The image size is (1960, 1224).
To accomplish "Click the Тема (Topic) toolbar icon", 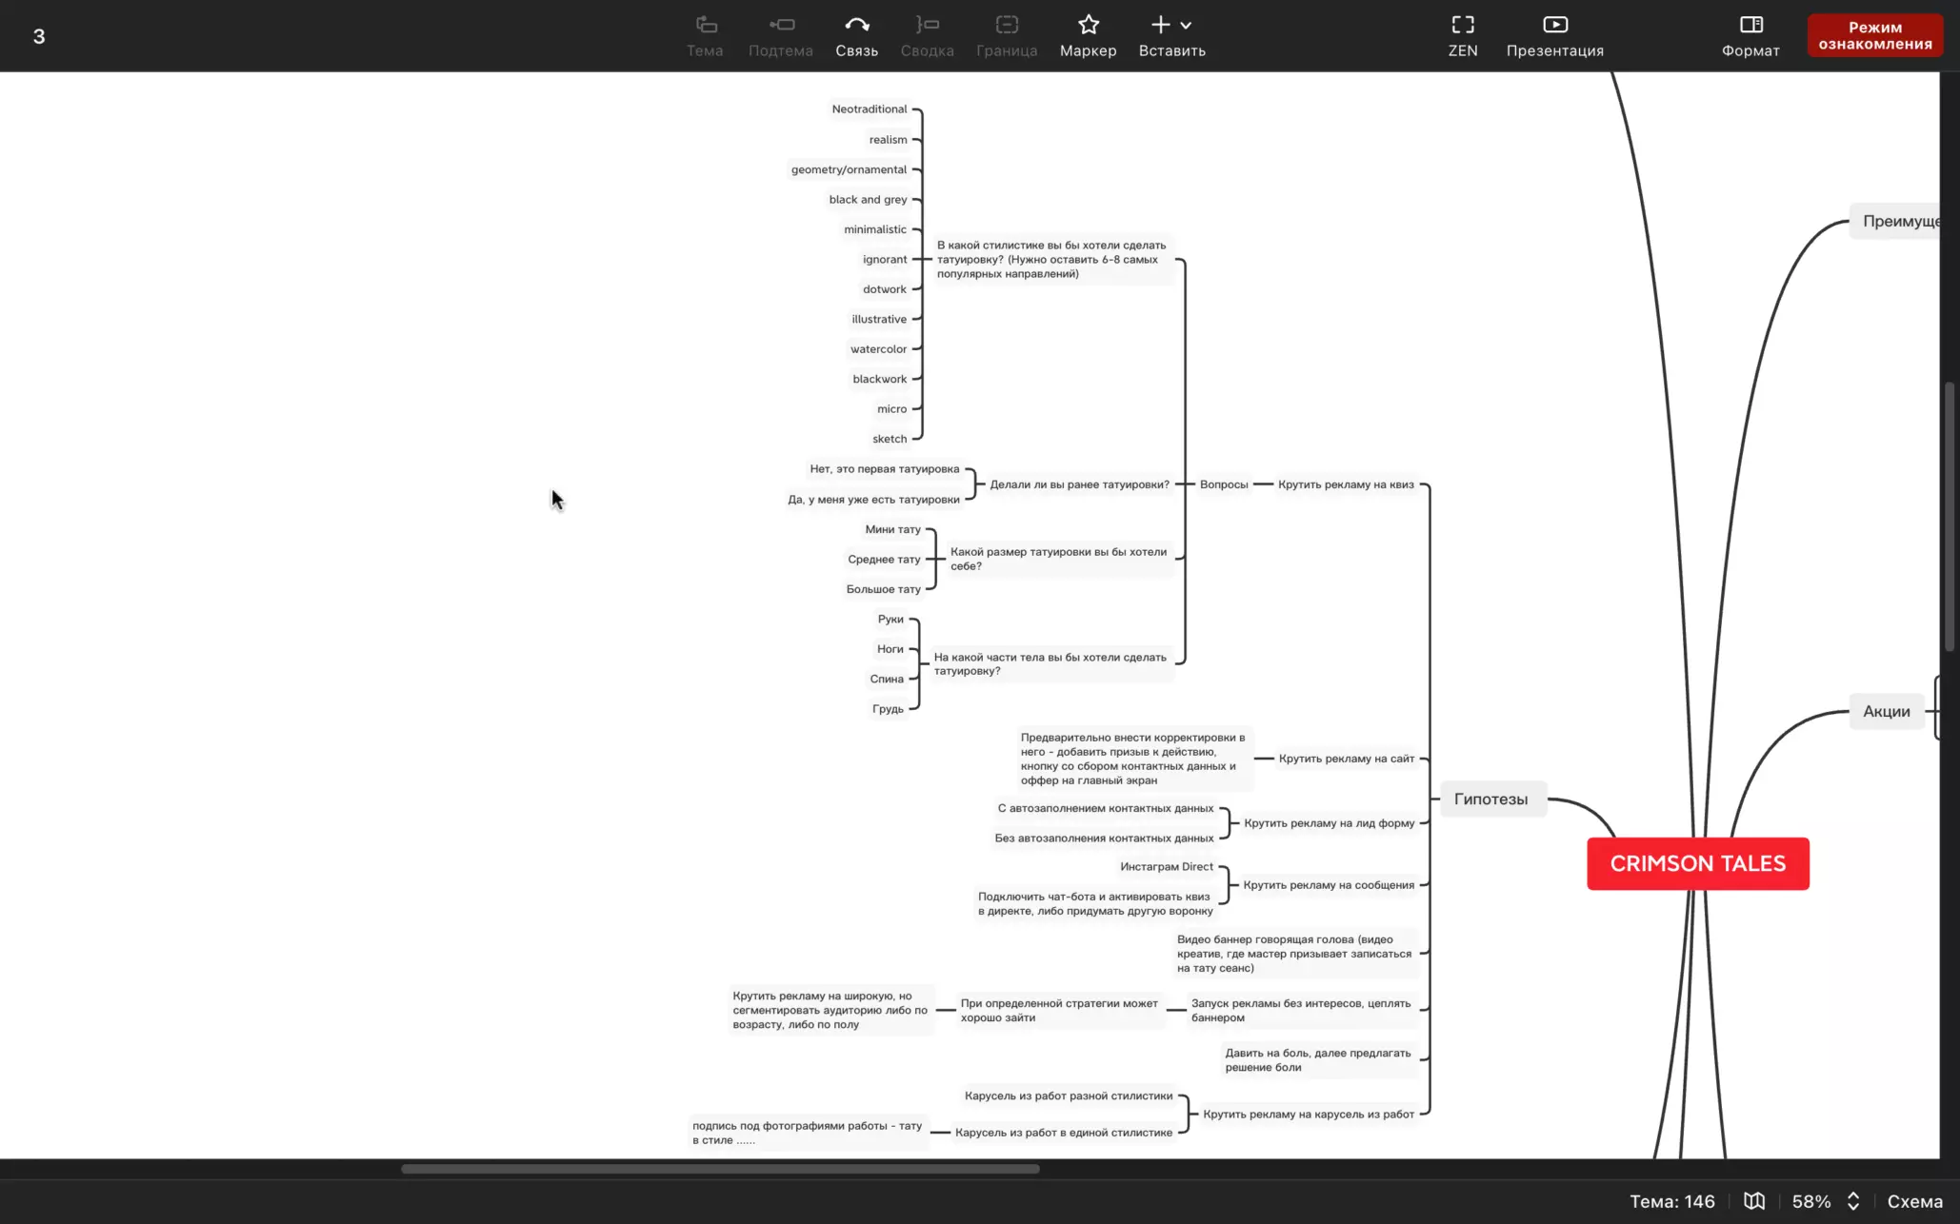I will pos(705,26).
